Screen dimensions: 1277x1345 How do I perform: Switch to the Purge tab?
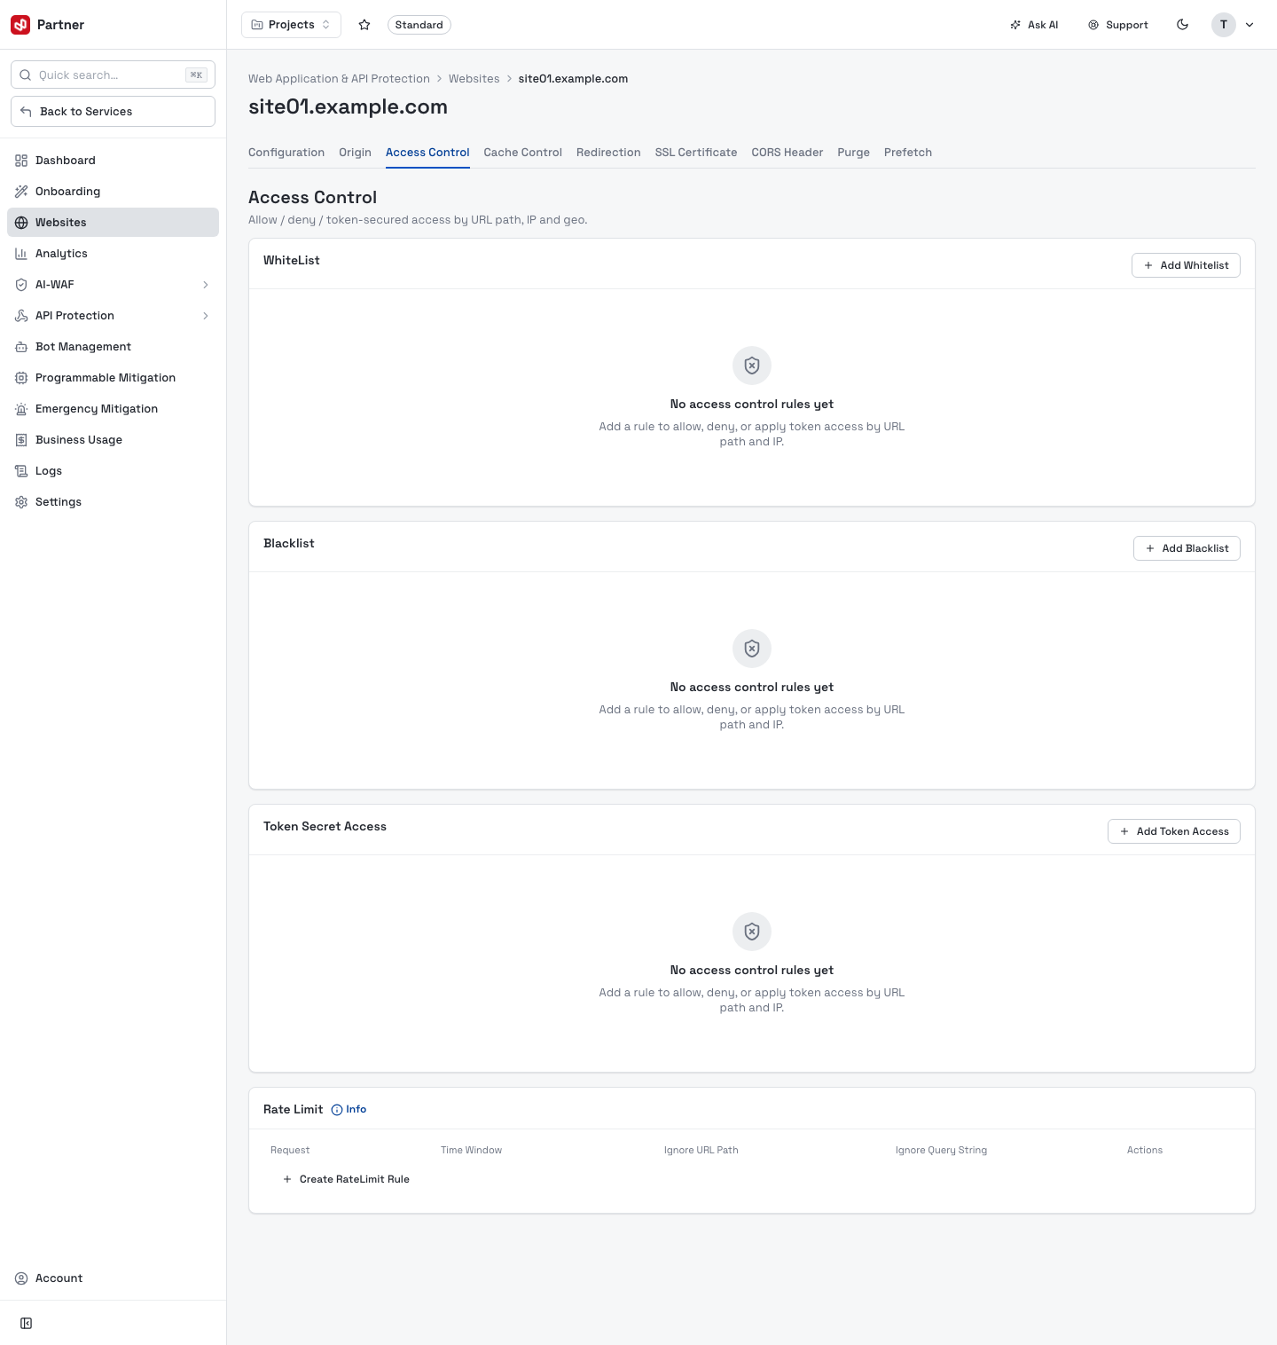tap(854, 153)
